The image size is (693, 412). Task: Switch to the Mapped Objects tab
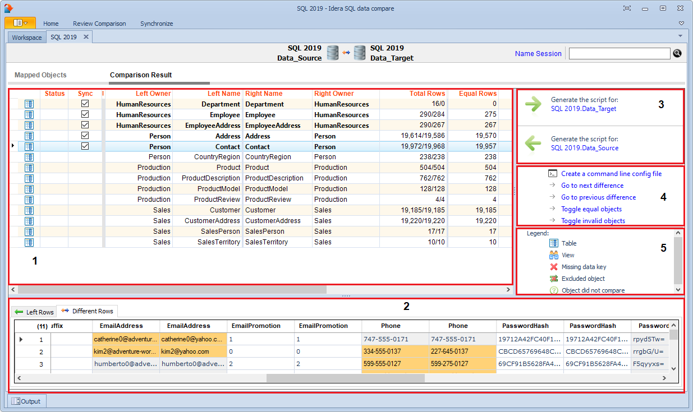(40, 75)
